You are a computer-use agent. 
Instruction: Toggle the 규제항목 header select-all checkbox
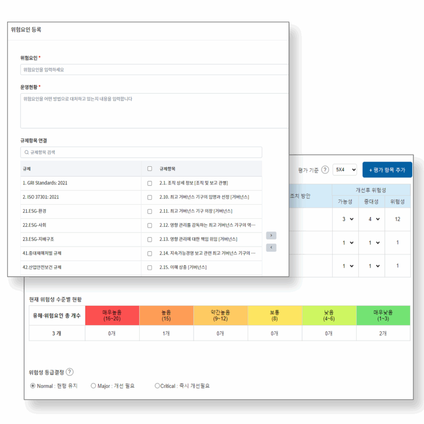click(149, 169)
